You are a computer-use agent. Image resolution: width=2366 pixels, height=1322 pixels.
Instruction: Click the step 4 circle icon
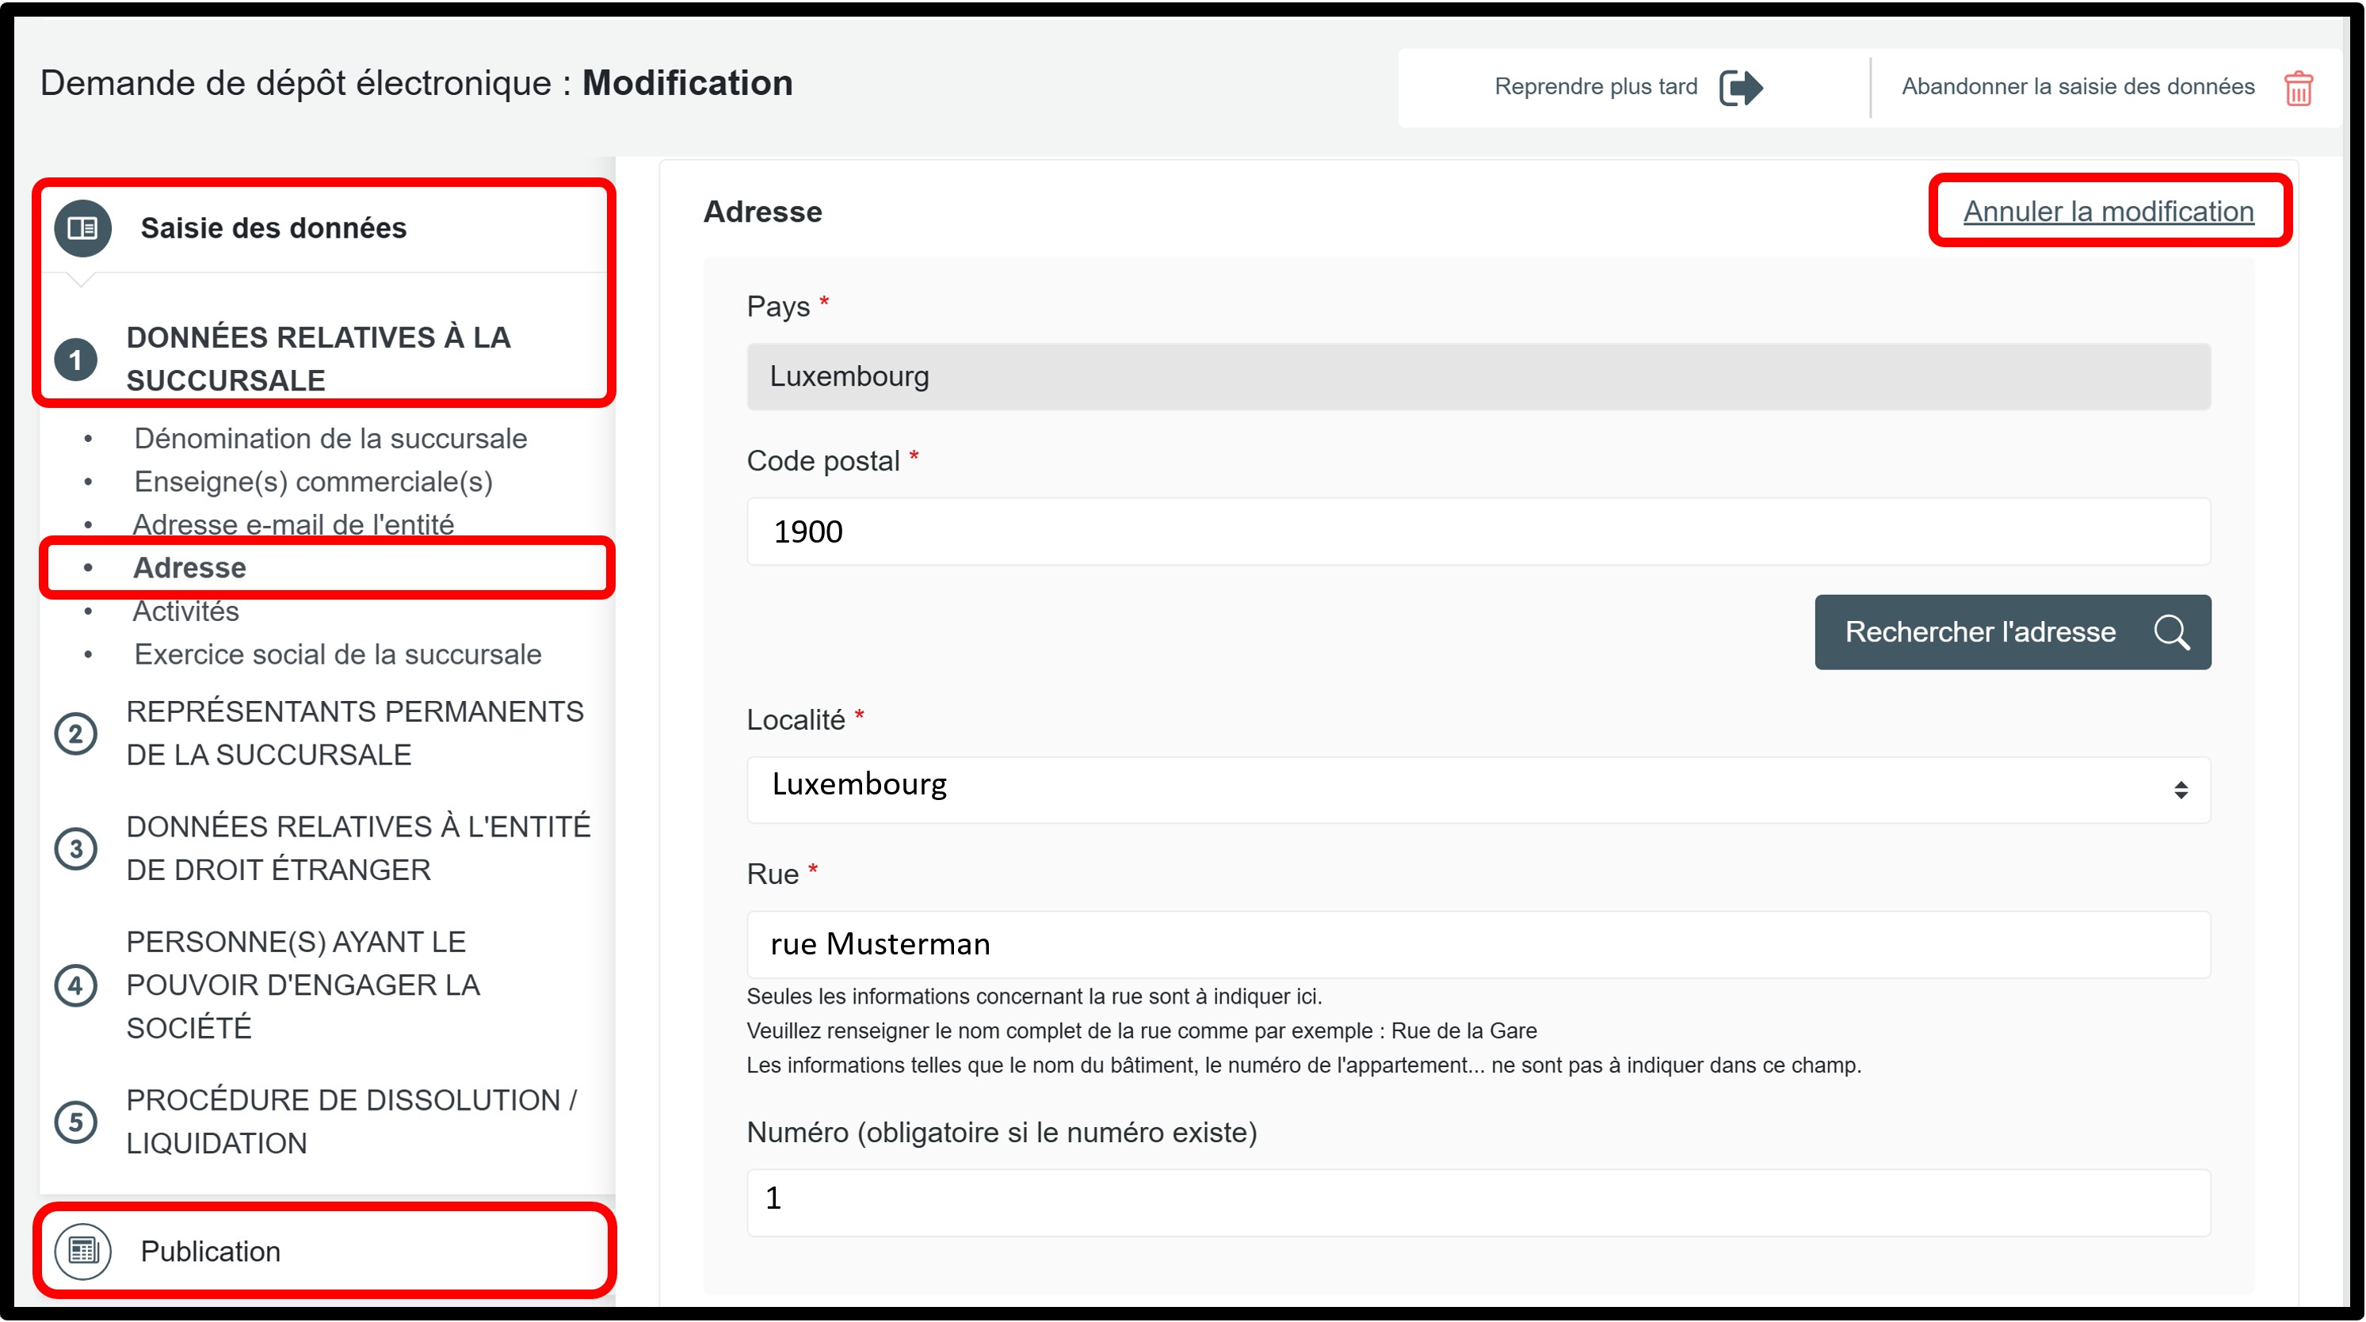pyautogui.click(x=76, y=985)
